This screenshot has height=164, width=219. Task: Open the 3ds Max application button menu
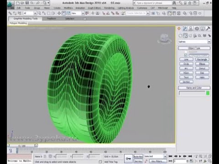pos(10,5)
